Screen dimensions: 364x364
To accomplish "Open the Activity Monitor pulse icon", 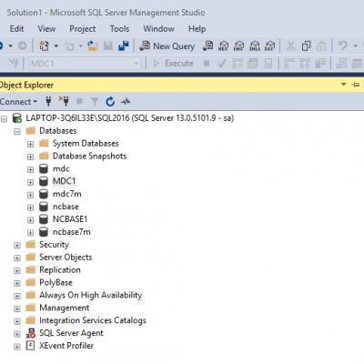I will 126,101.
